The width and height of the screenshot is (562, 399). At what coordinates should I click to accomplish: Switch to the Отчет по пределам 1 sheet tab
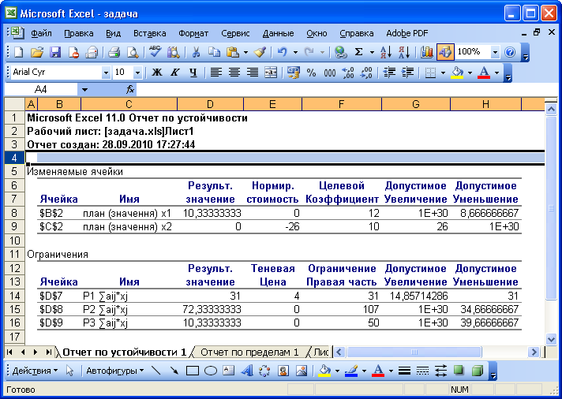coord(249,352)
